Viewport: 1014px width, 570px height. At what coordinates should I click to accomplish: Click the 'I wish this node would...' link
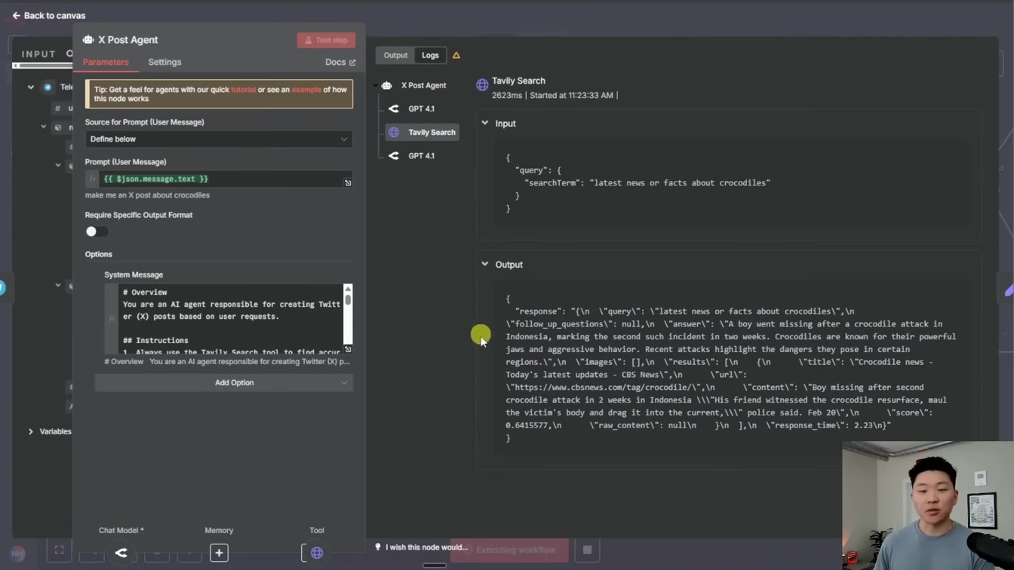pos(426,547)
